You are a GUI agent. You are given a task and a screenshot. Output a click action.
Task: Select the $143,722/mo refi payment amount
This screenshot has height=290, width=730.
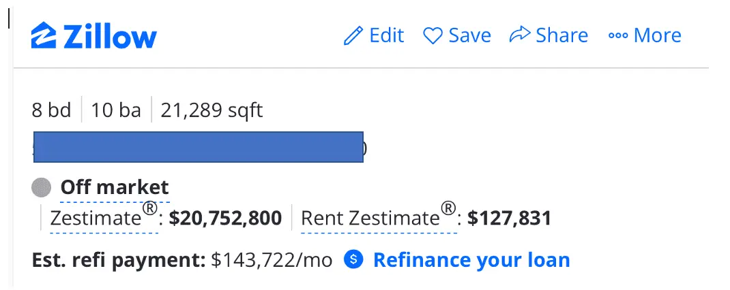point(272,259)
